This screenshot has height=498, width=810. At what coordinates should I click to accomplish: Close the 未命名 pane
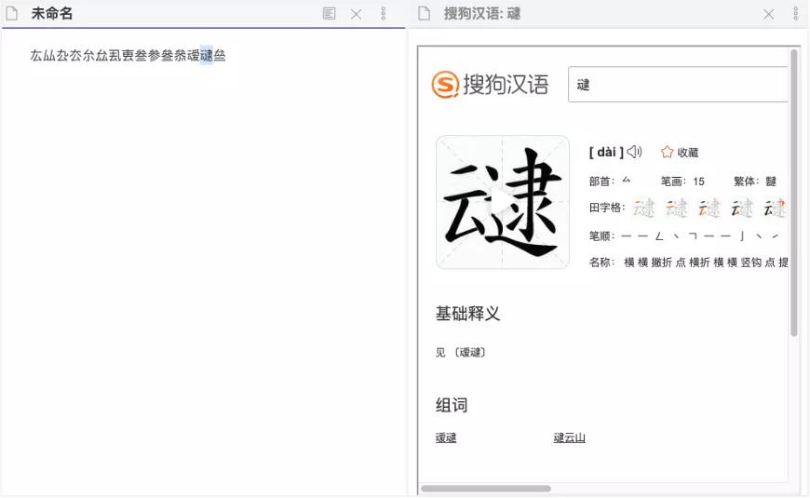(x=356, y=14)
